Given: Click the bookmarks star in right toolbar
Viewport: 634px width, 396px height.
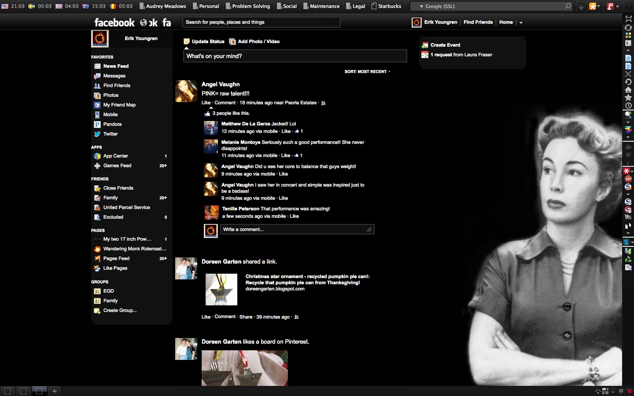Looking at the screenshot, I should point(628,98).
